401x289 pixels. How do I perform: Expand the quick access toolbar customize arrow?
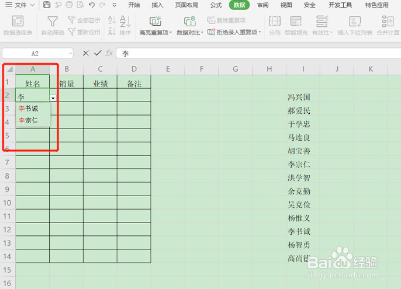tap(115, 5)
